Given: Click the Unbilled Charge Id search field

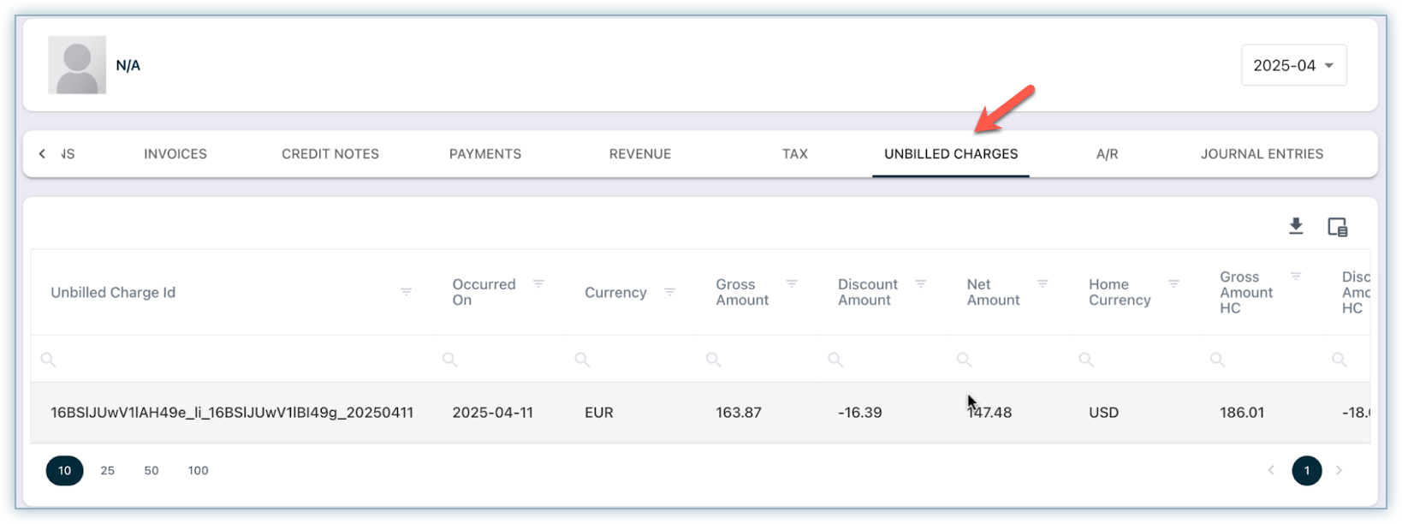Looking at the screenshot, I should (231, 360).
